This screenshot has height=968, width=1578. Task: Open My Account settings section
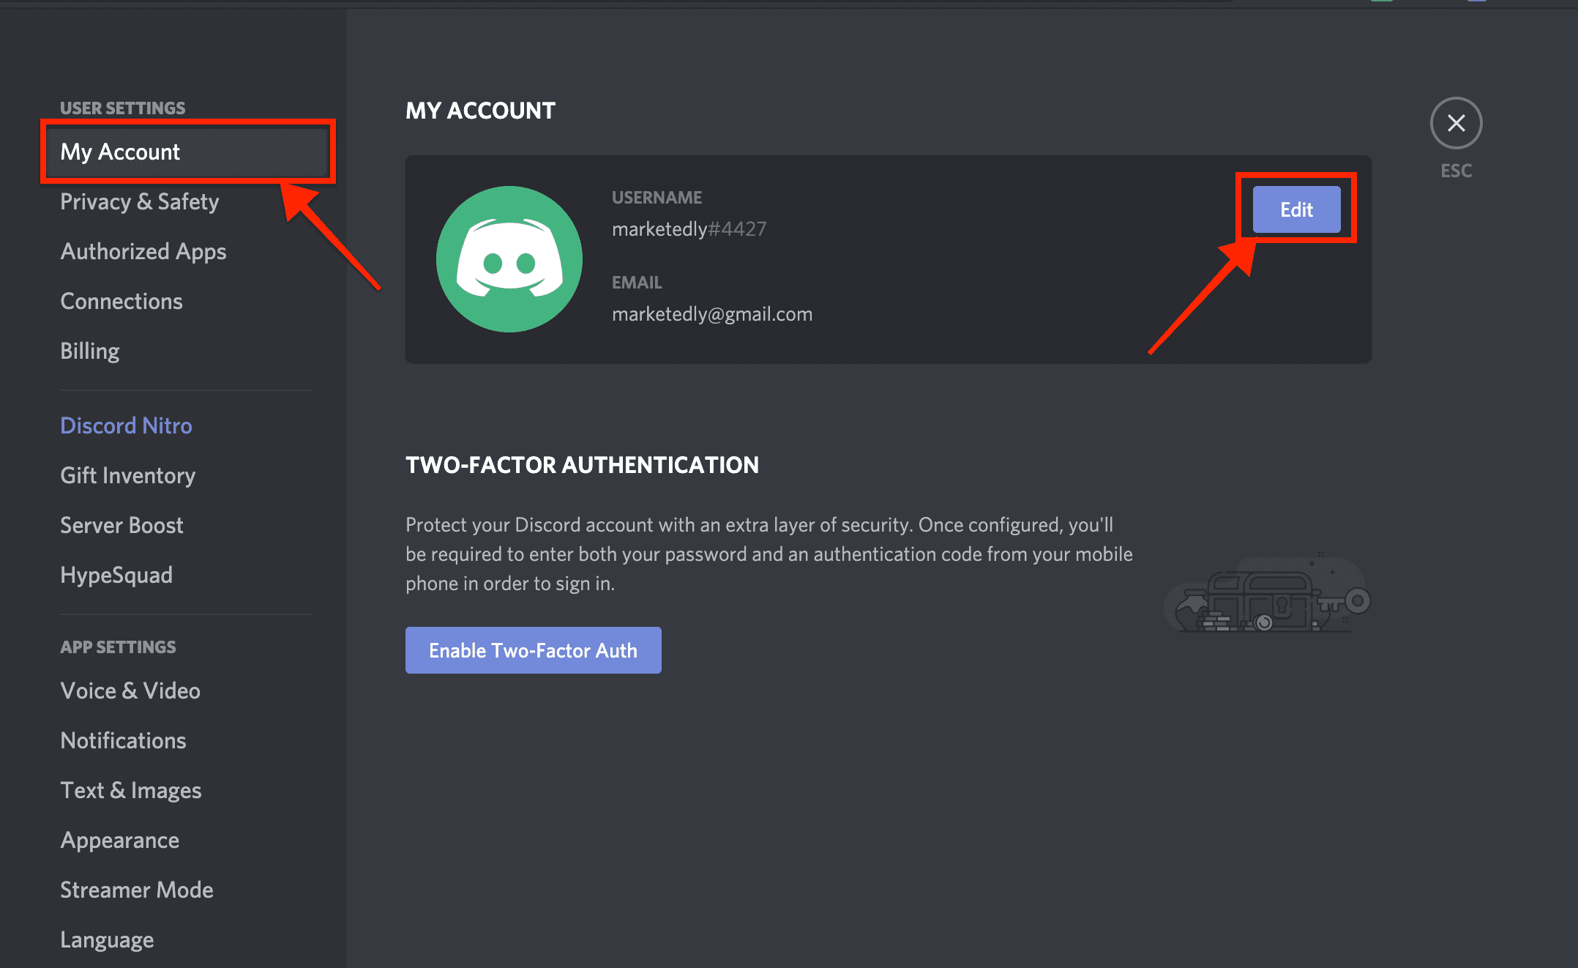121,151
